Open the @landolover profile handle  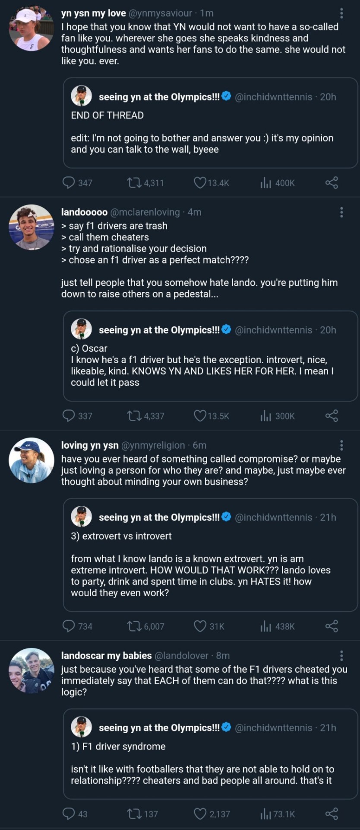tap(181, 656)
